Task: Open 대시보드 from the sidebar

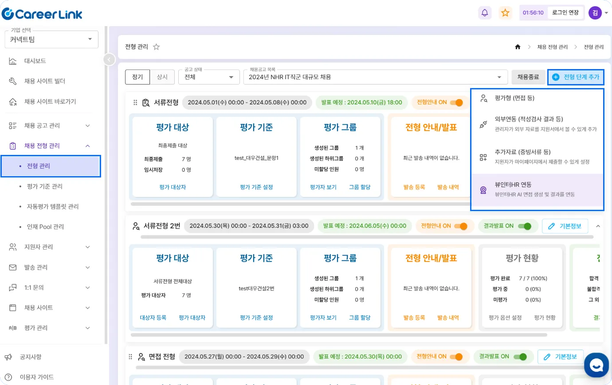Action: click(x=35, y=61)
